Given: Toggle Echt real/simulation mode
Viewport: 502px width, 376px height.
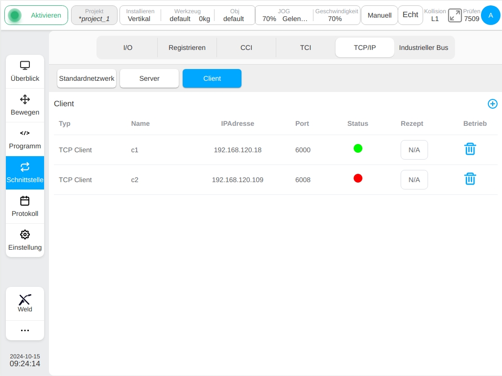Looking at the screenshot, I should (x=410, y=15).
